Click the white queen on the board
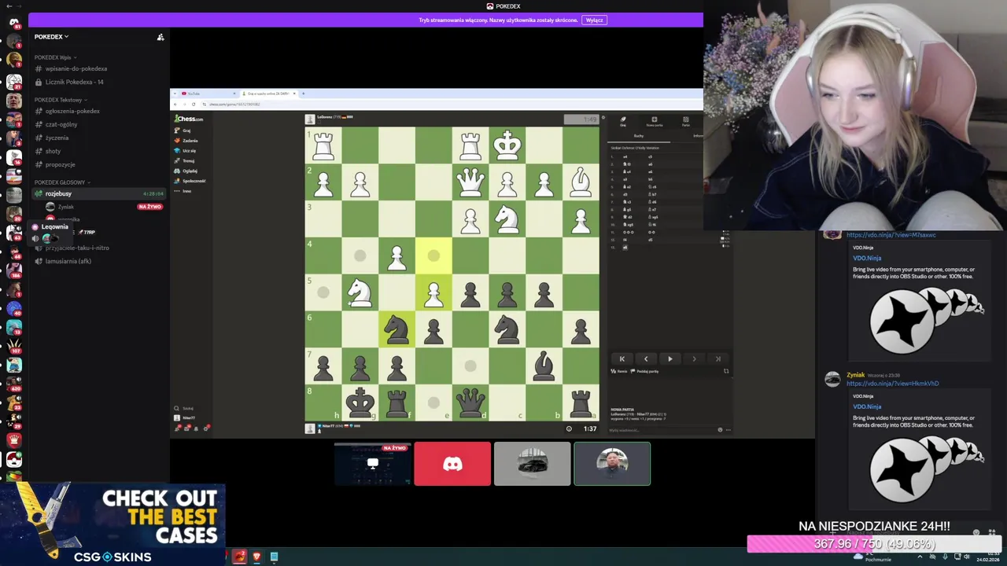Screen dimensions: 1007x566 [470, 182]
